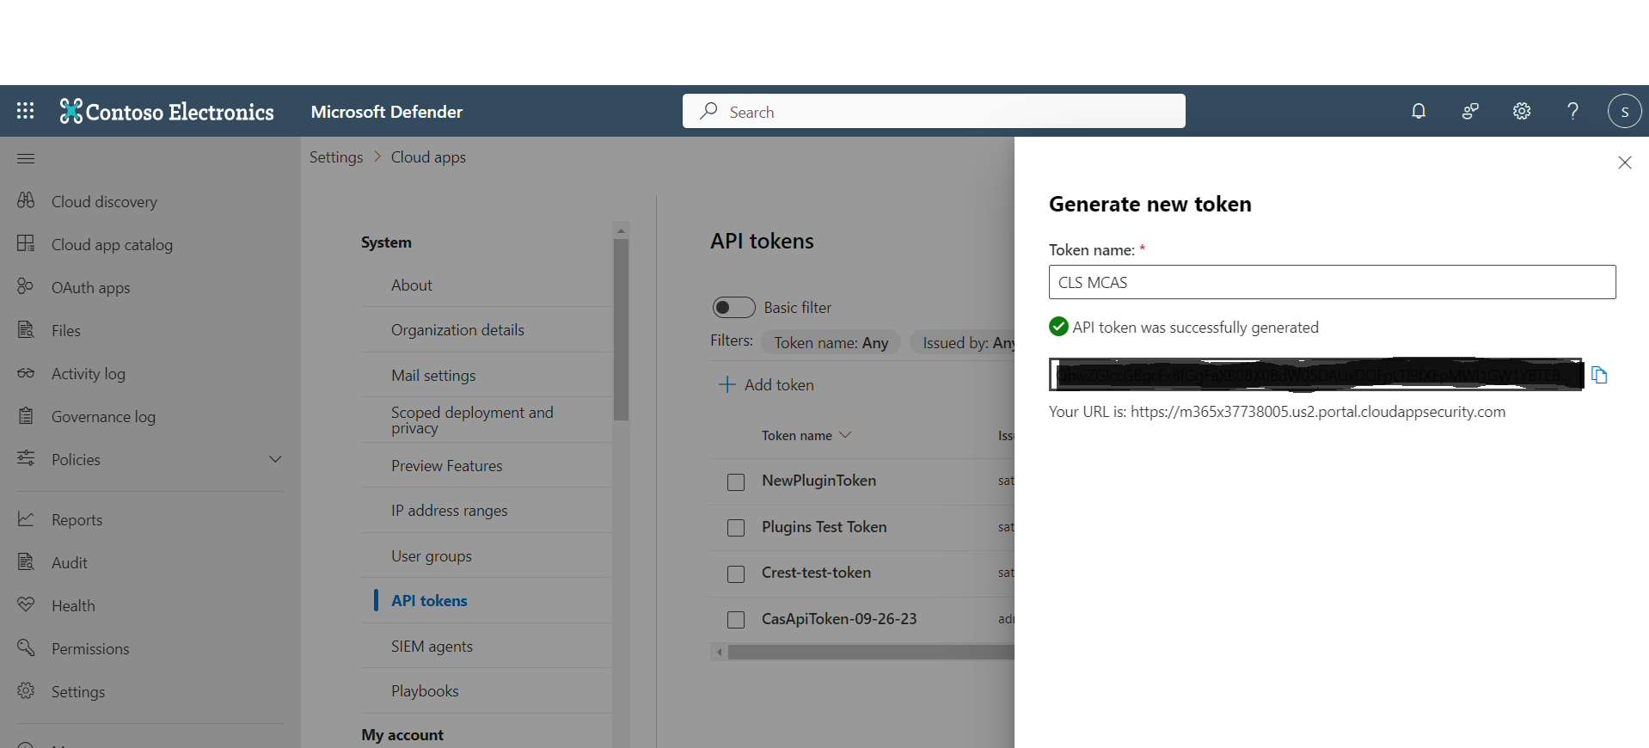This screenshot has height=748, width=1649.
Task: Click the sidebar Settings gear icon
Action: pyautogui.click(x=26, y=690)
